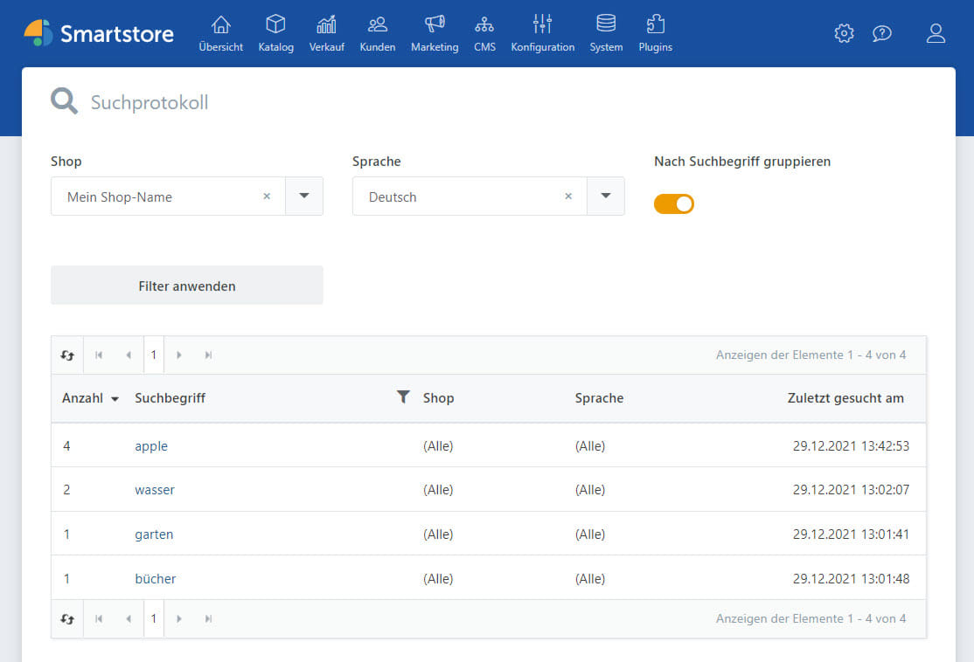Open the wasser search term link

pyautogui.click(x=155, y=490)
